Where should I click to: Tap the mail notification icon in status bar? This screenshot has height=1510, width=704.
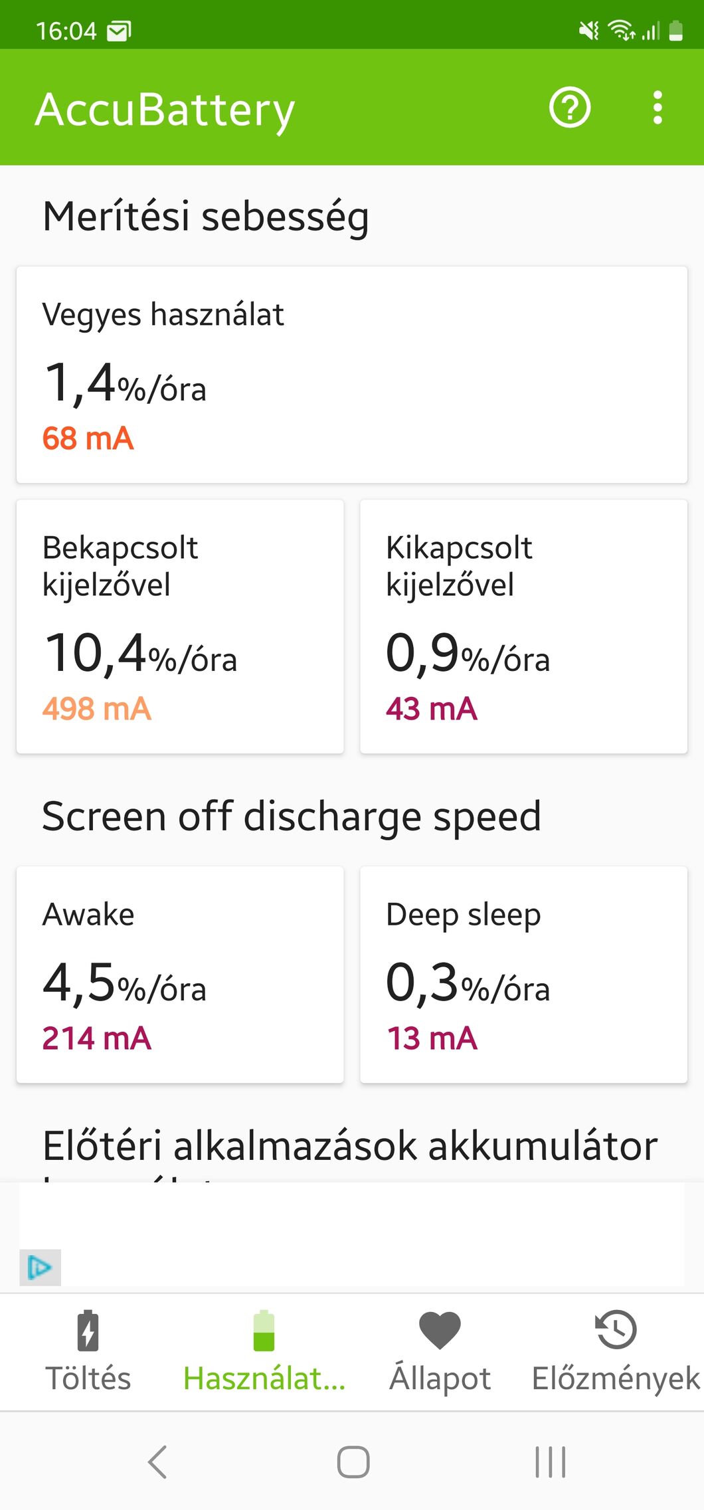click(120, 31)
